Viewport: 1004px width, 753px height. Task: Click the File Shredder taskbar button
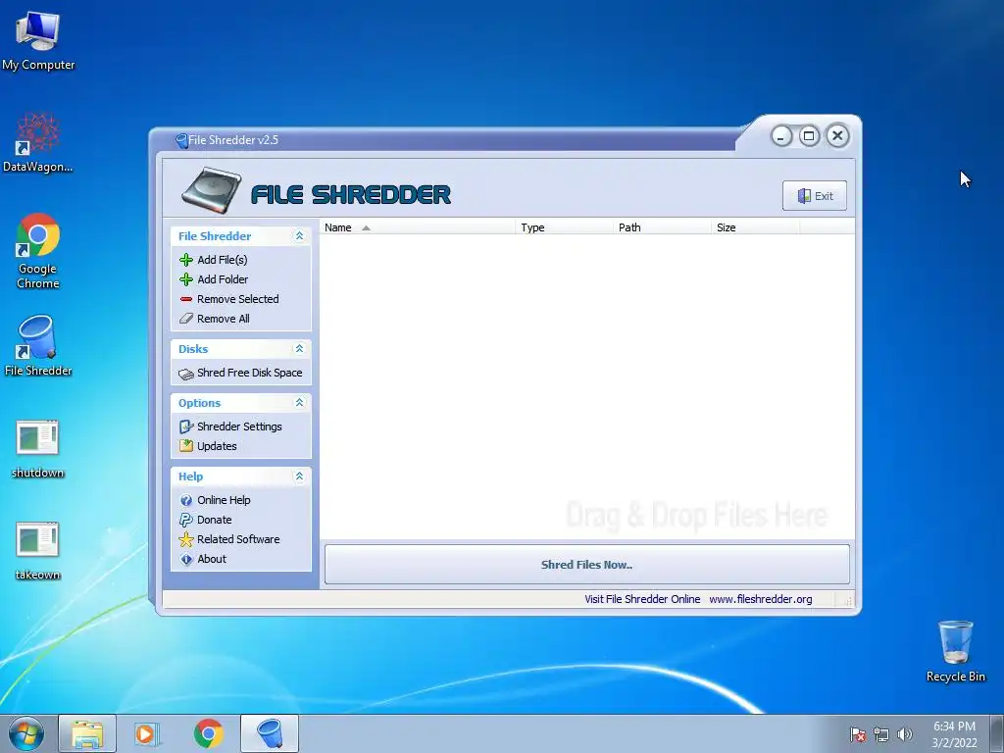pyautogui.click(x=270, y=733)
